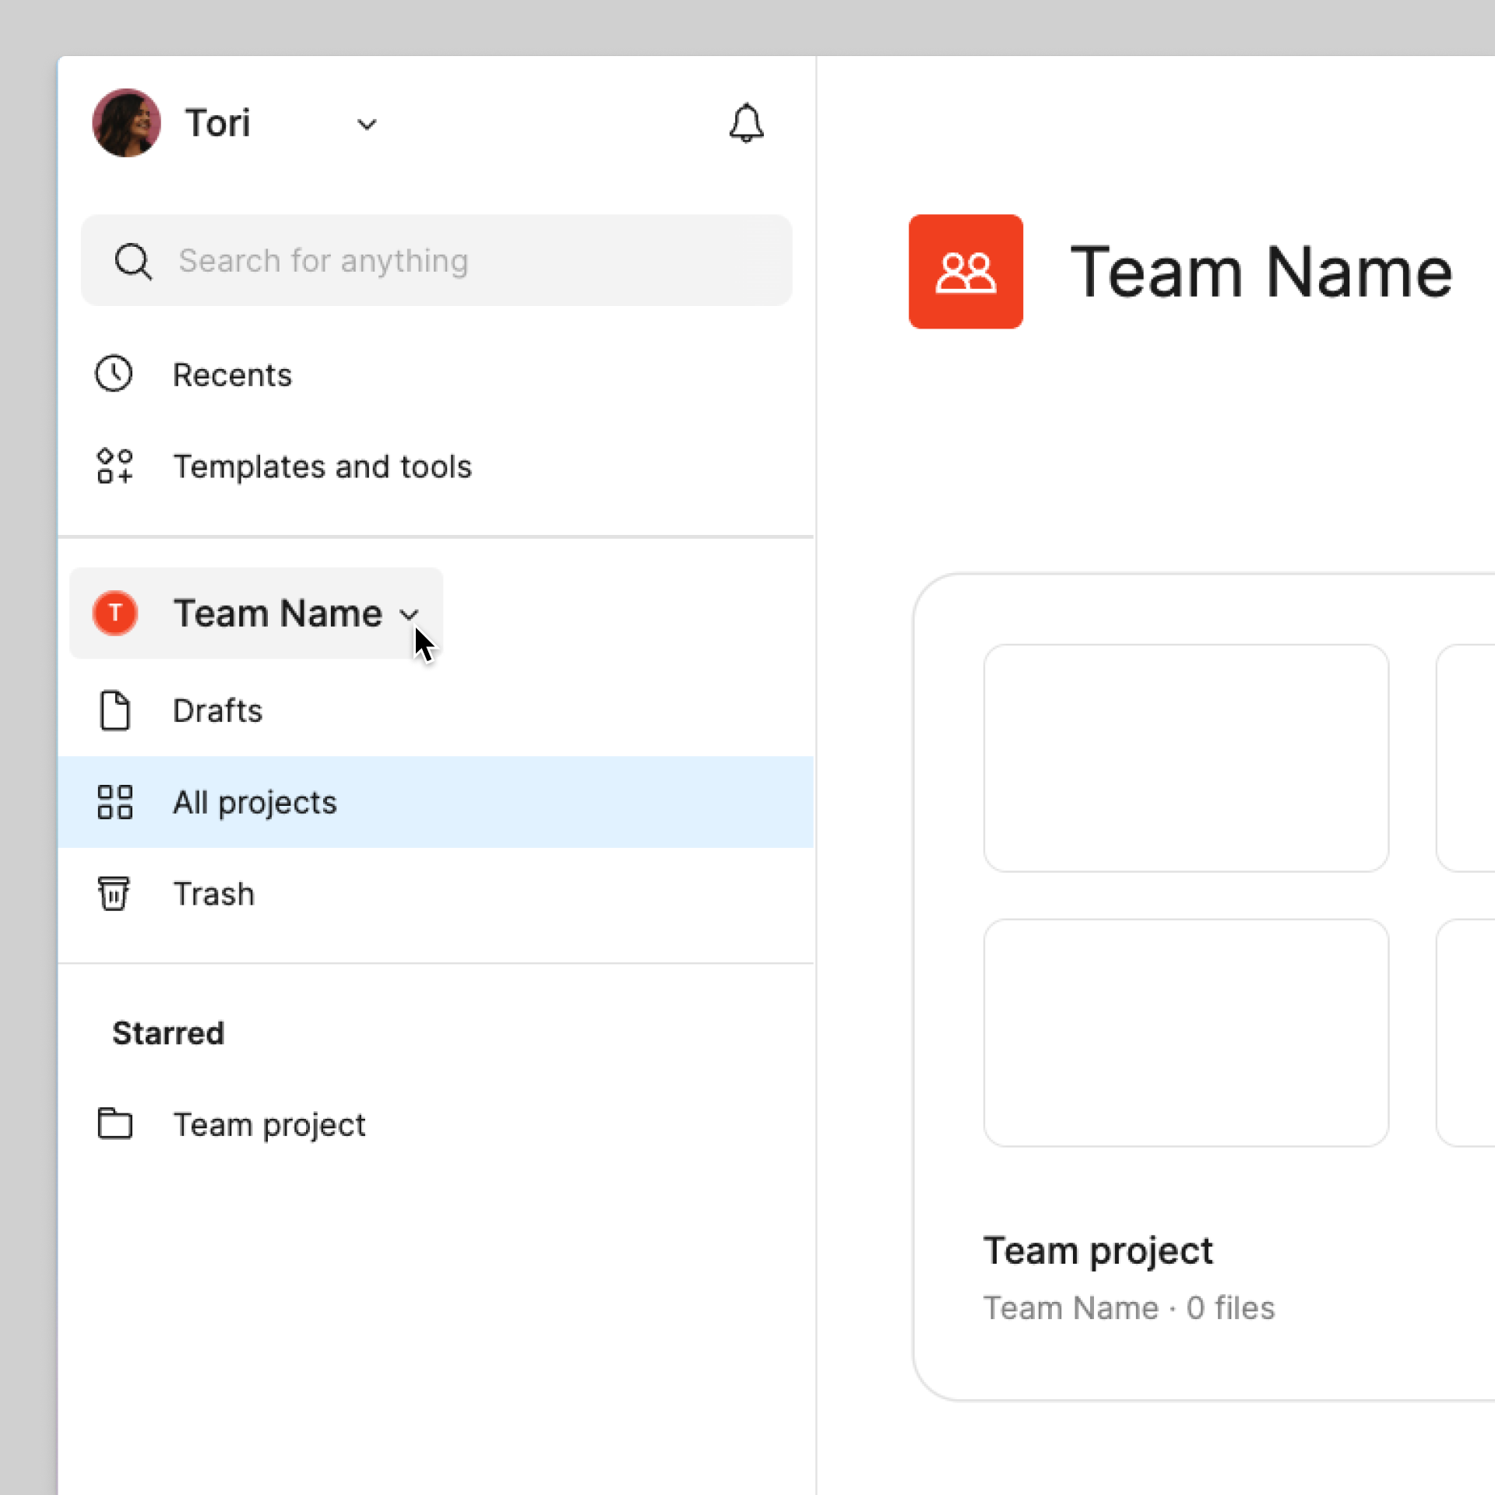Open the Drafts section
This screenshot has height=1495, width=1495.
(x=217, y=711)
